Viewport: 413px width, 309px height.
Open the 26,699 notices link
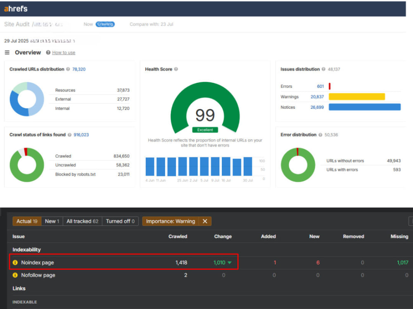coord(317,107)
